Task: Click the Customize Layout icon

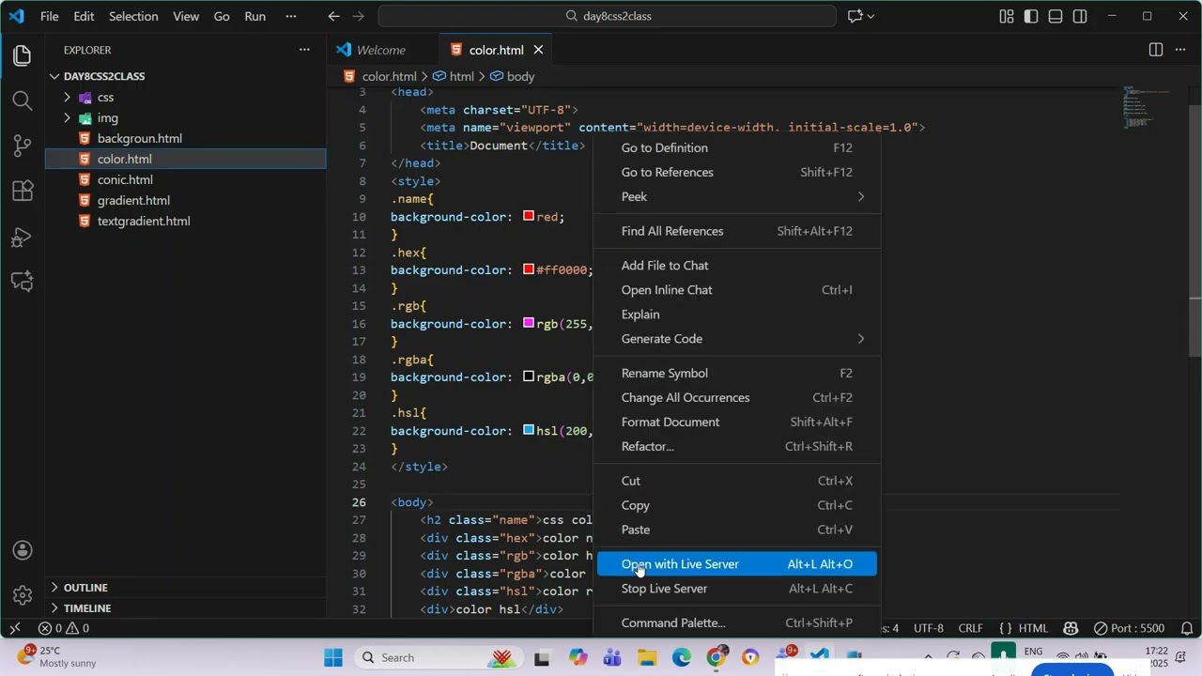Action: point(1007,16)
